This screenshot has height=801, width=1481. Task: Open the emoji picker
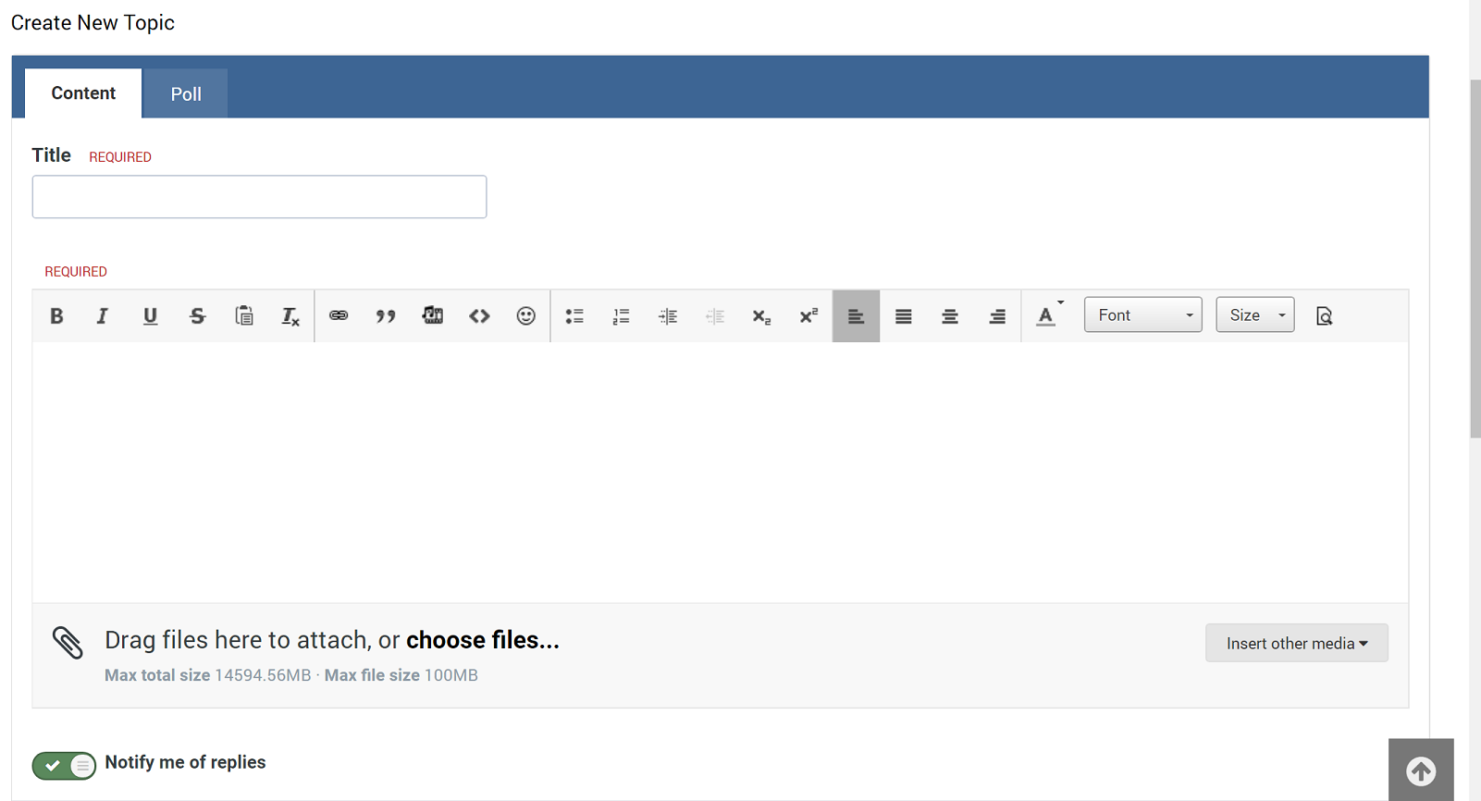pos(525,316)
